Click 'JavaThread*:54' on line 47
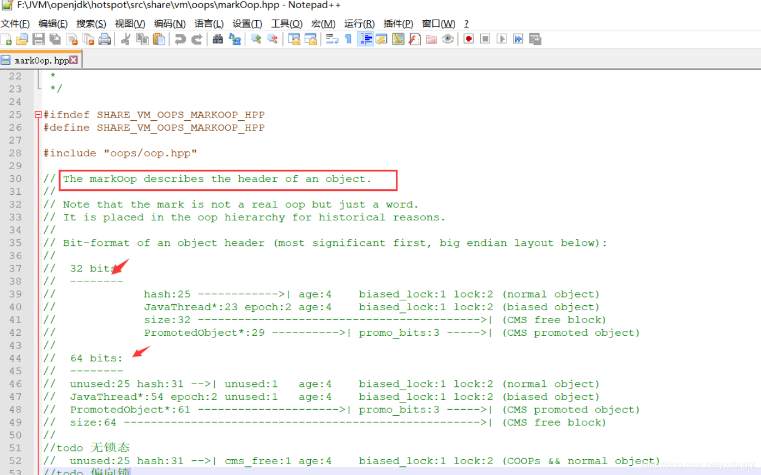The height and width of the screenshot is (475, 761). (117, 397)
